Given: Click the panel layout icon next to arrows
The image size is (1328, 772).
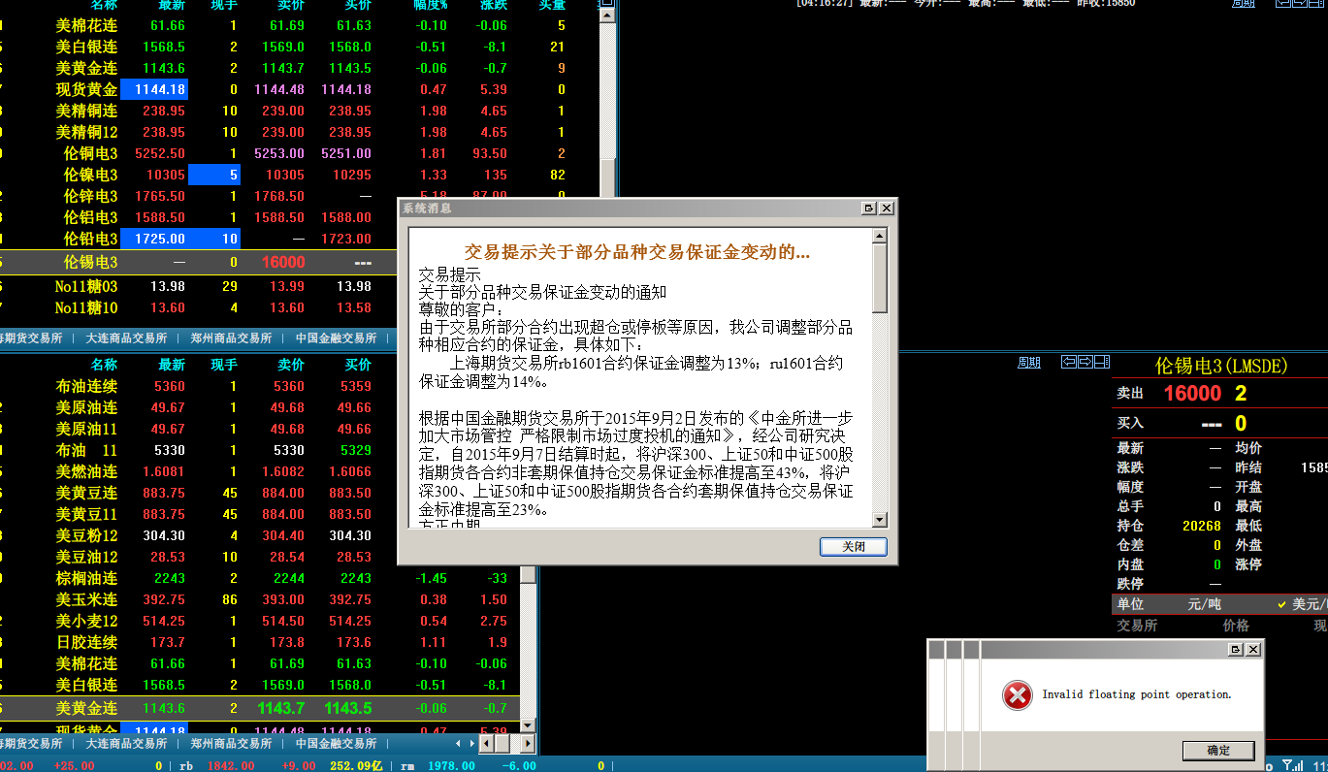Looking at the screenshot, I should pos(1101,363).
